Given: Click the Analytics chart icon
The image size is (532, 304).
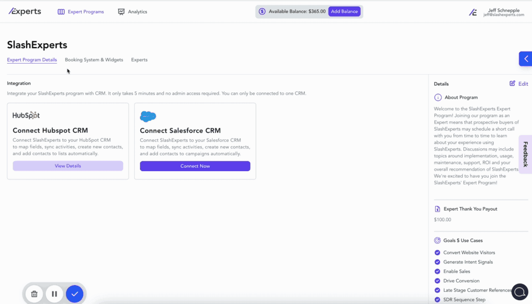Looking at the screenshot, I should [121, 12].
